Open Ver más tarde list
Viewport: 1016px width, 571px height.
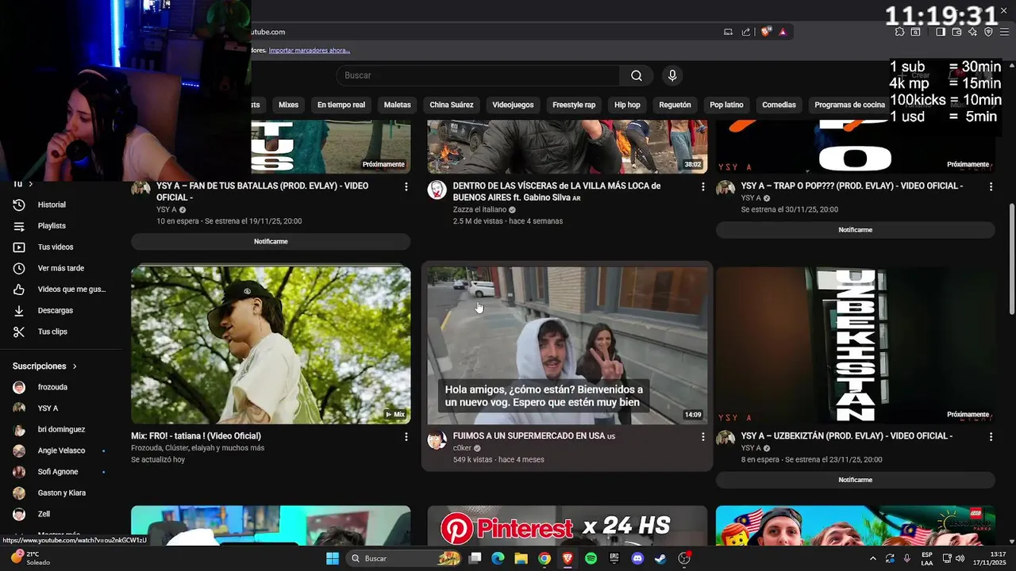pyautogui.click(x=60, y=268)
